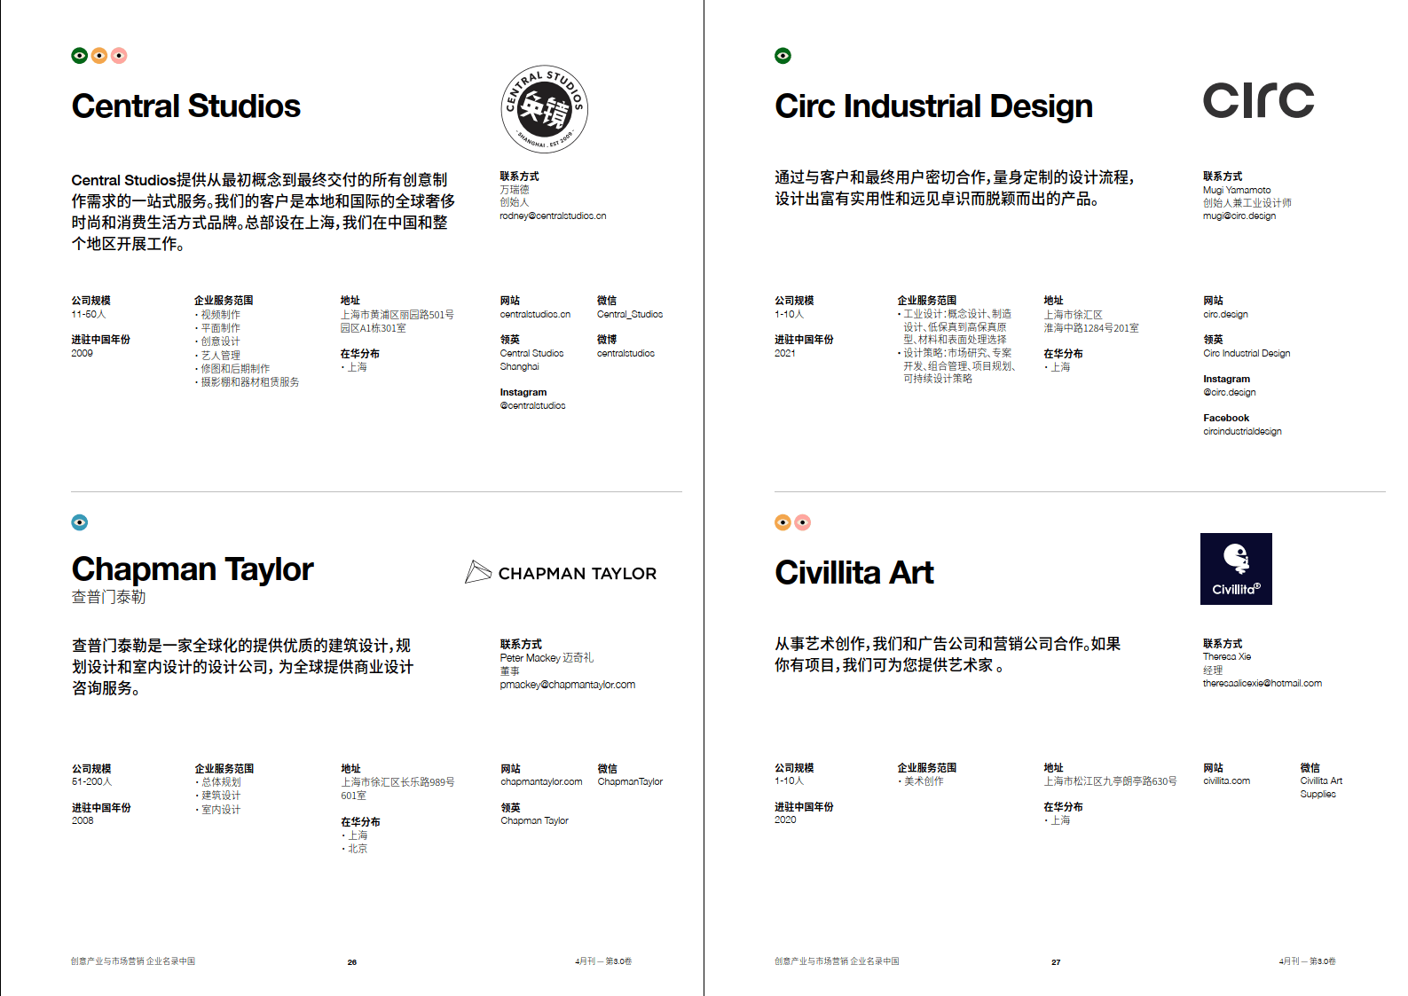Open email link pmackey@chapmantaylor.com

(x=568, y=685)
